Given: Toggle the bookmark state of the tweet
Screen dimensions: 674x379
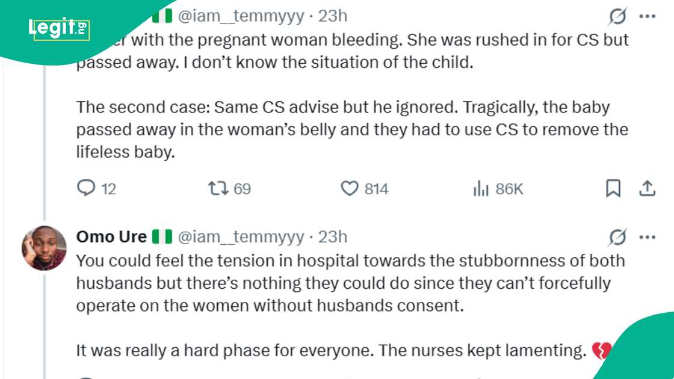Looking at the screenshot, I should [613, 188].
